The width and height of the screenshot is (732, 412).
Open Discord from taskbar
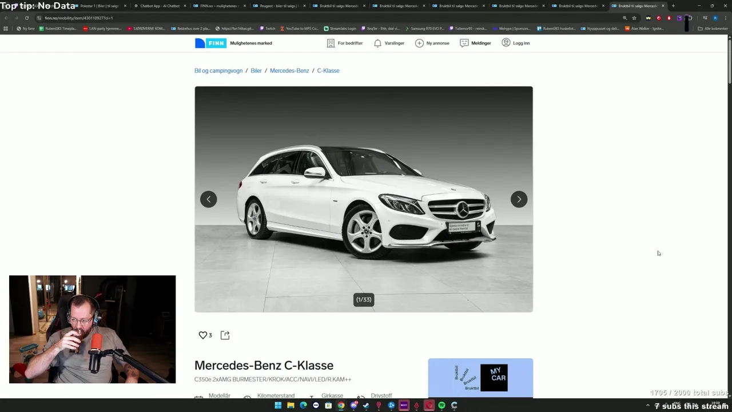pos(353,405)
